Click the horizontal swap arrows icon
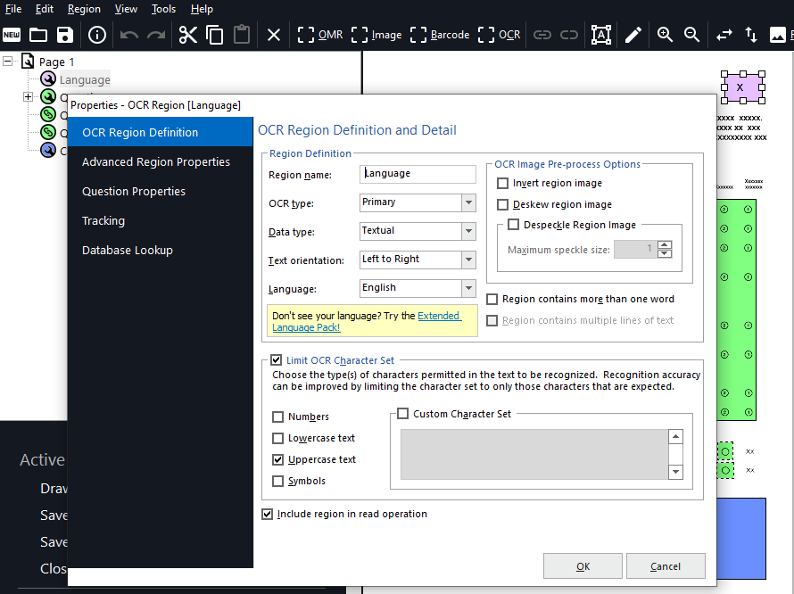Viewport: 794px width, 594px height. click(724, 35)
